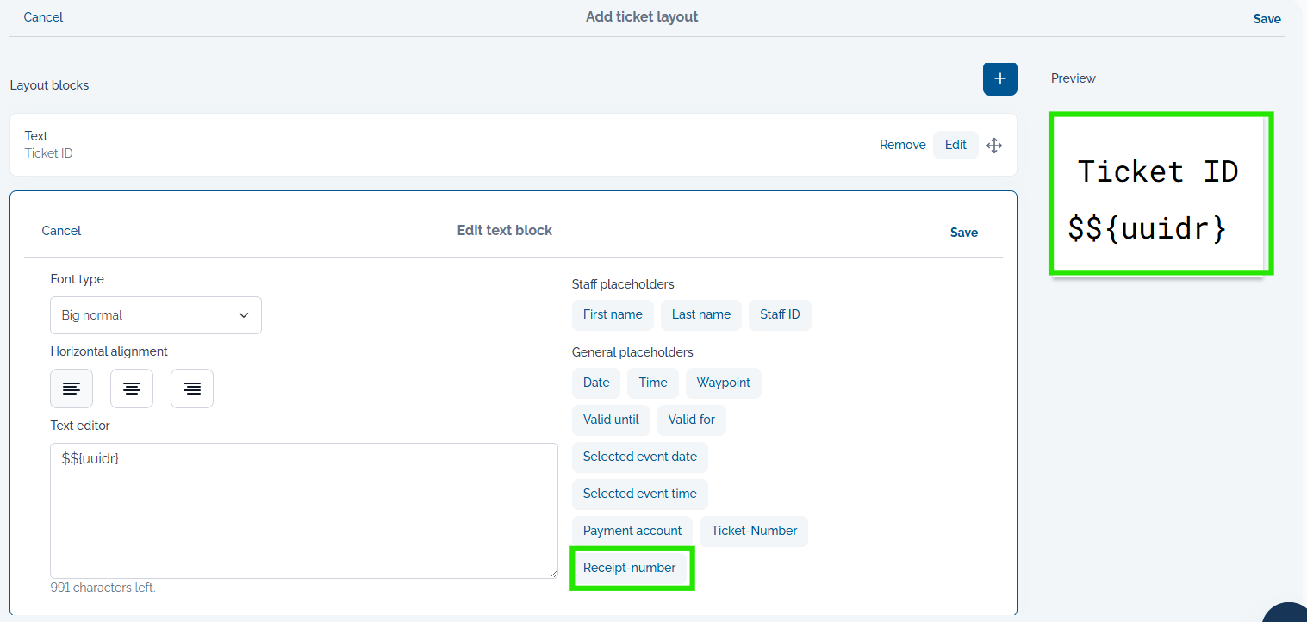Remove the Ticket ID text block

pos(902,145)
